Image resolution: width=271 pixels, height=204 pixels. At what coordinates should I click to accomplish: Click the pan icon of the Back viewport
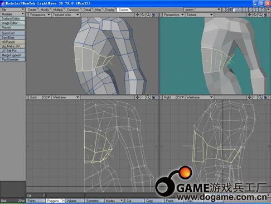(137, 97)
